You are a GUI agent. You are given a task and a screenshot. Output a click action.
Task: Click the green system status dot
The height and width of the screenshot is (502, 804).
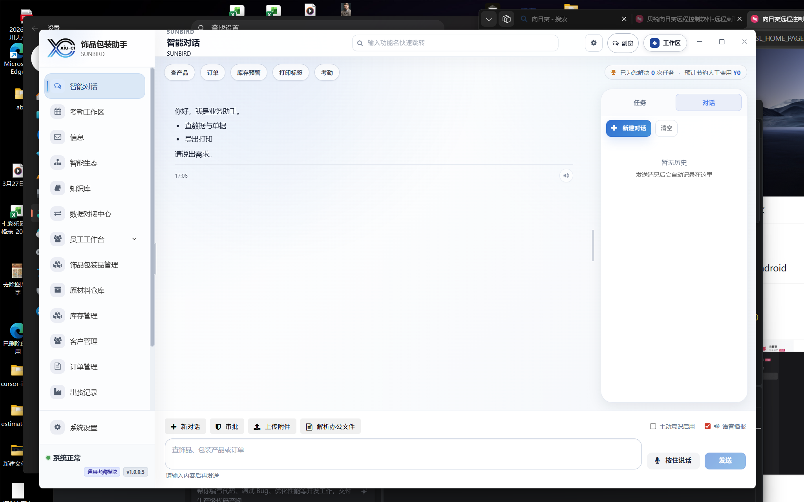point(48,458)
